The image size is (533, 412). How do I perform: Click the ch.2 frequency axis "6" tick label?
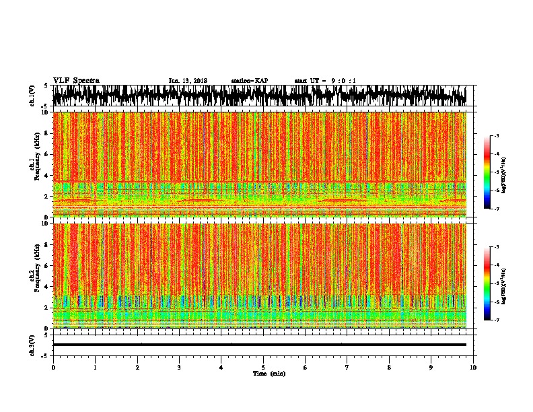pos(46,266)
